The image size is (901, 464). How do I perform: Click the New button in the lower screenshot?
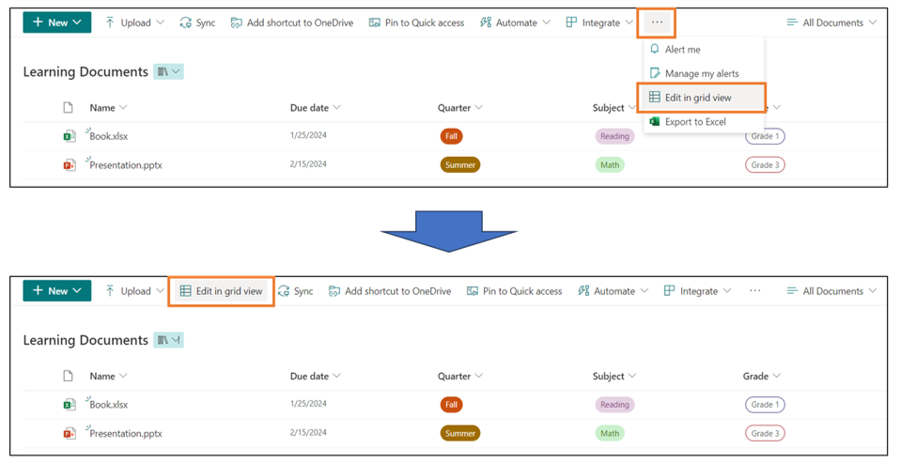pyautogui.click(x=57, y=290)
